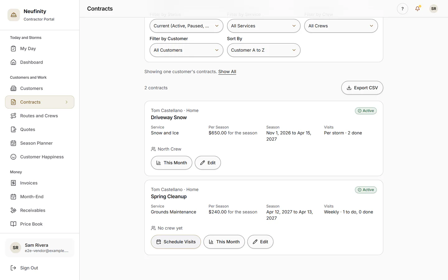
Task: Click the Driveway Snow contract title
Action: [x=169, y=117]
